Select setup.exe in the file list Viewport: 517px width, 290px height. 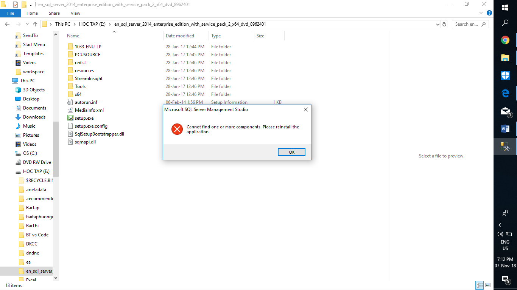click(84, 118)
